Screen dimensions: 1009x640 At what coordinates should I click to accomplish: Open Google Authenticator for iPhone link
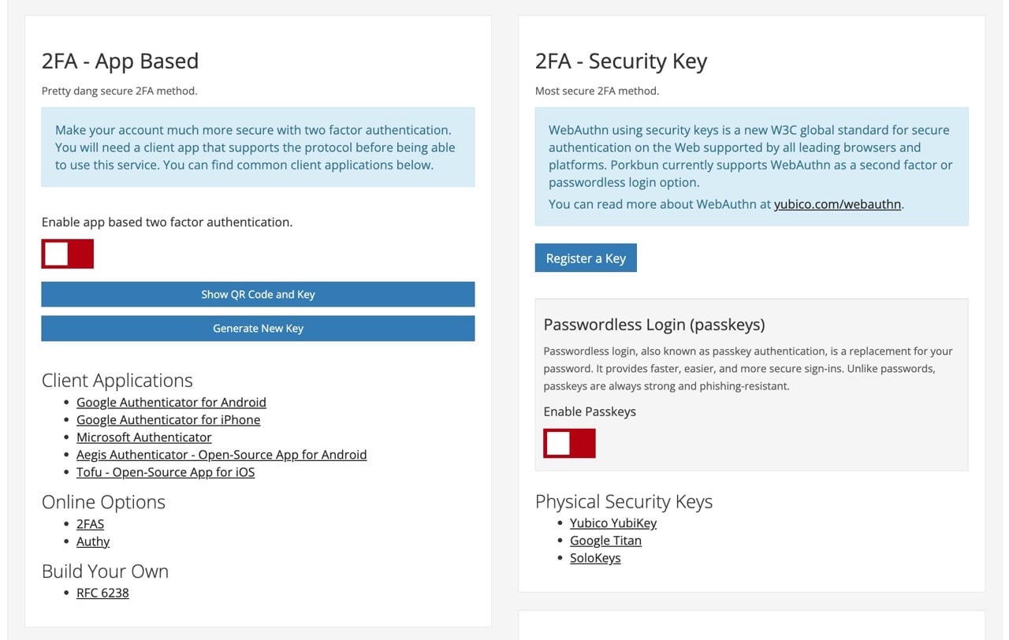(168, 419)
